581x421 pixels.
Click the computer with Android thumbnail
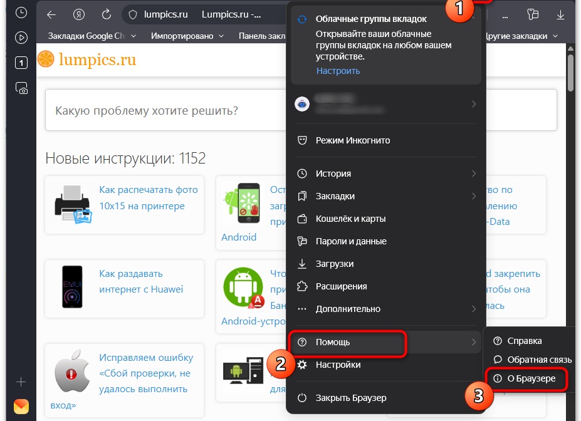[x=243, y=370]
